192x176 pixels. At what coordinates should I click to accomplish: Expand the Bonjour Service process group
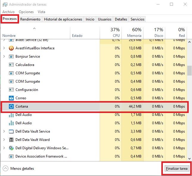(4, 56)
